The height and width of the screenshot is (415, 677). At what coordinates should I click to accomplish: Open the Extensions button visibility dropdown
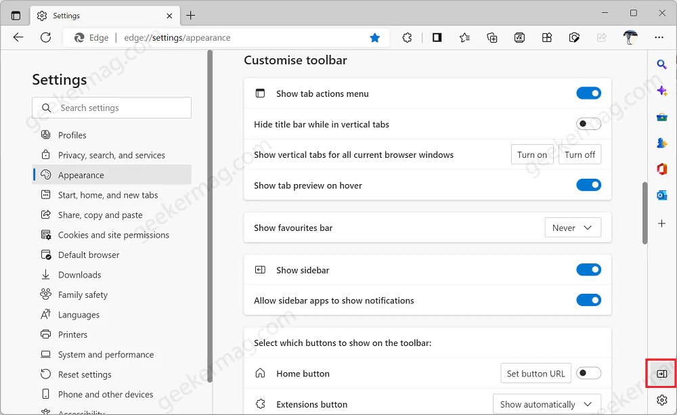coord(546,404)
